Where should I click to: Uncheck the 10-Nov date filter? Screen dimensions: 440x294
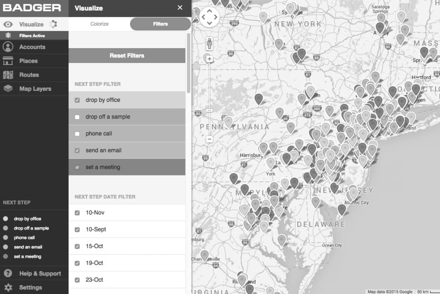point(78,212)
